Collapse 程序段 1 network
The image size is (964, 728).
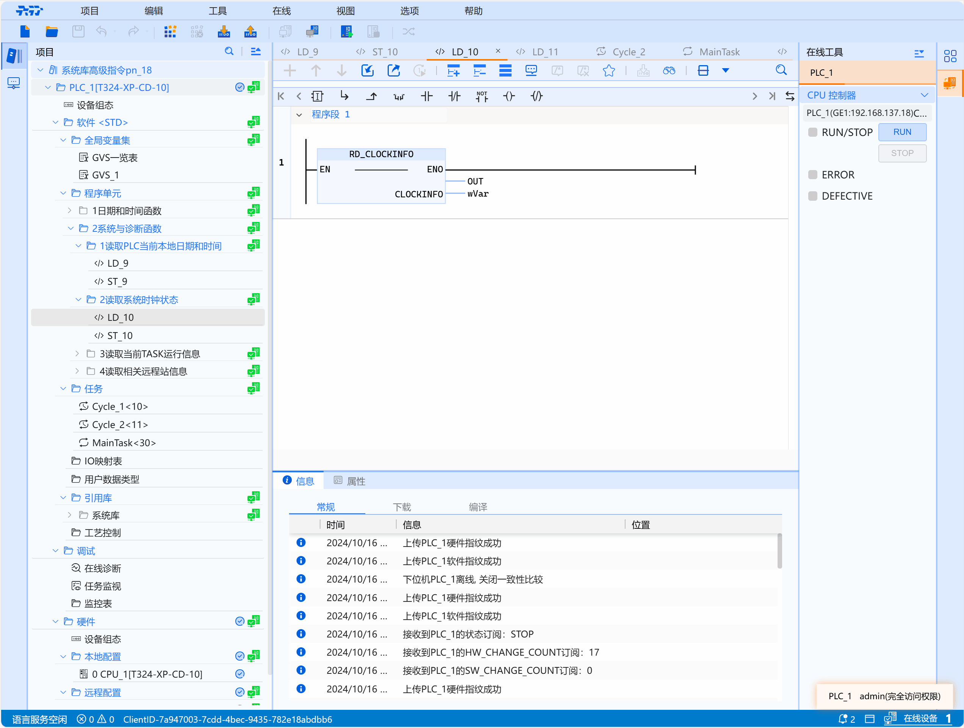point(299,115)
